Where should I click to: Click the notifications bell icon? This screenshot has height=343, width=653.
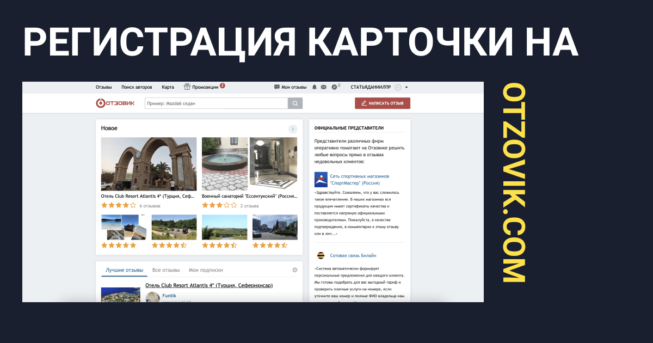pyautogui.click(x=313, y=87)
